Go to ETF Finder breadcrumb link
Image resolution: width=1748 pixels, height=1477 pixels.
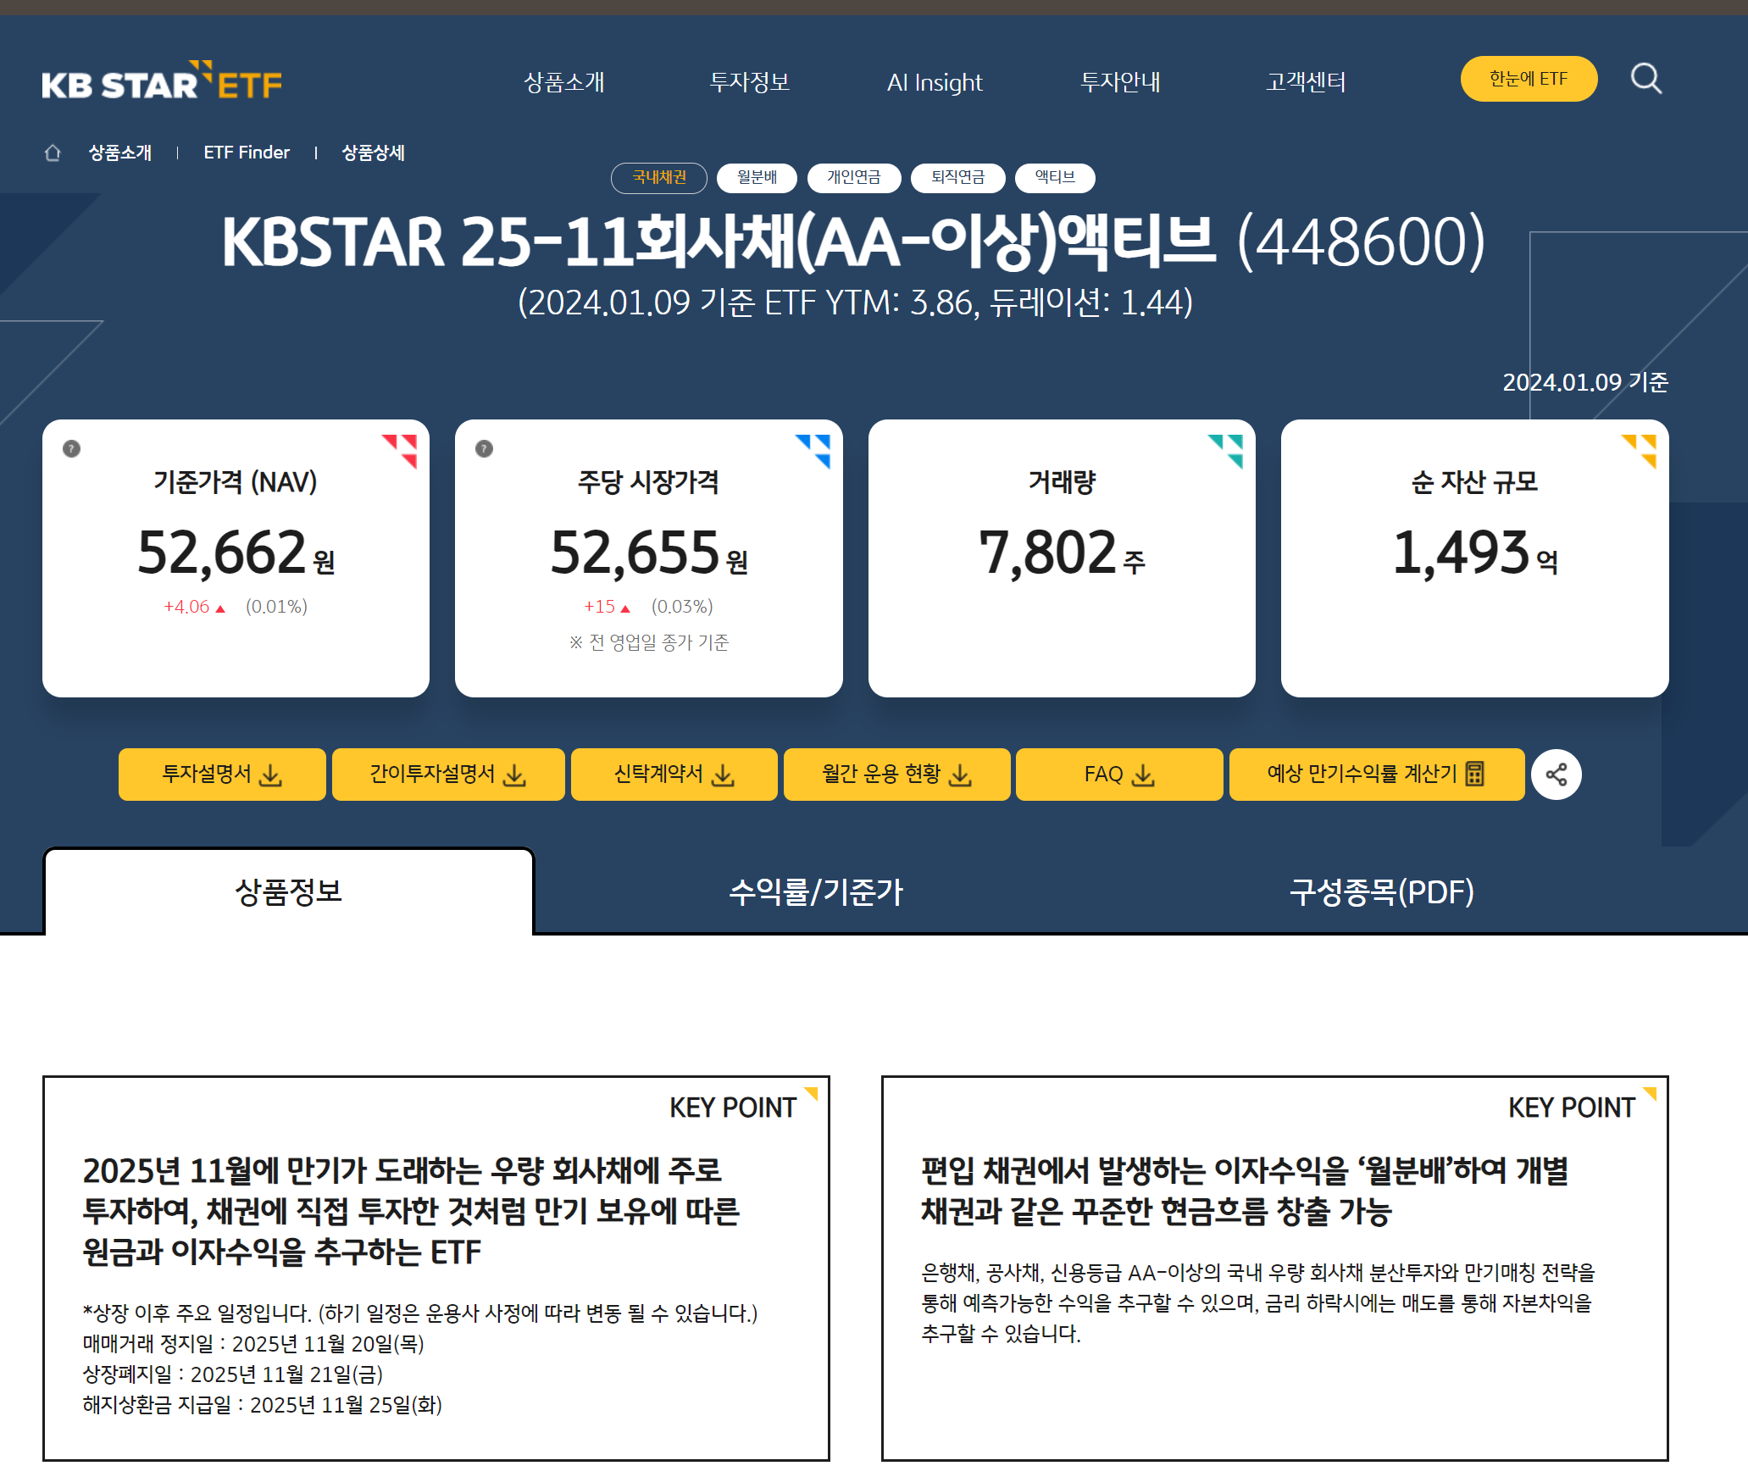(x=247, y=153)
